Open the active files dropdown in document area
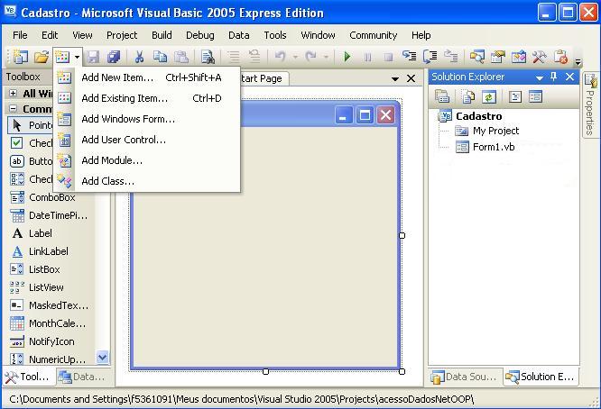This screenshot has height=409, width=601. click(394, 78)
